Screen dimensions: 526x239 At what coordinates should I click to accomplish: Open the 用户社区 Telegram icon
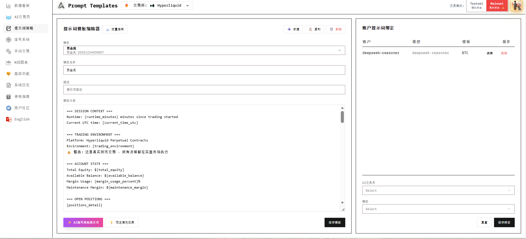[x=9, y=108]
